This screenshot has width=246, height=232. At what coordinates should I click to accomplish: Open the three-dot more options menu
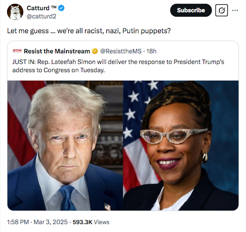pos(235,10)
